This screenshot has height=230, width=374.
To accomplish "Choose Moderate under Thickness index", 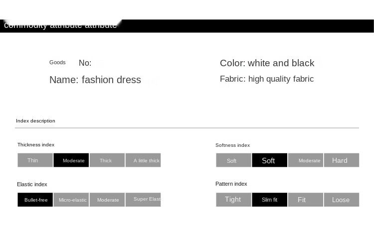I will [x=71, y=160].
